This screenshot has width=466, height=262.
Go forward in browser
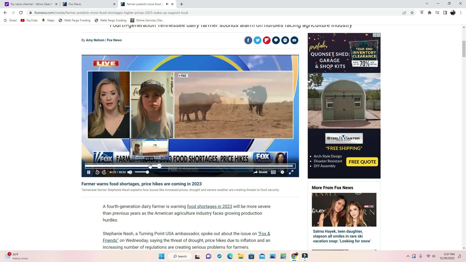(x=13, y=12)
